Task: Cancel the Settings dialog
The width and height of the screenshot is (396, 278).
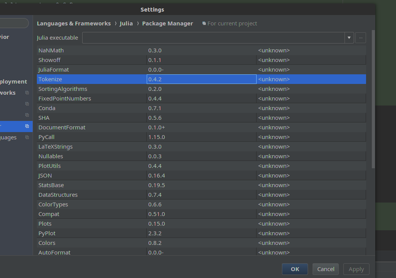Action: click(x=325, y=269)
